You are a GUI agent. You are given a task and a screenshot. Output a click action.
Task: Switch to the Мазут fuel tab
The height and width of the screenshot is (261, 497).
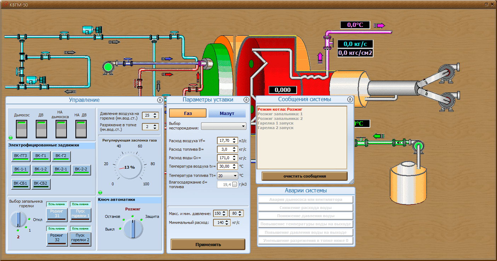pyautogui.click(x=227, y=113)
